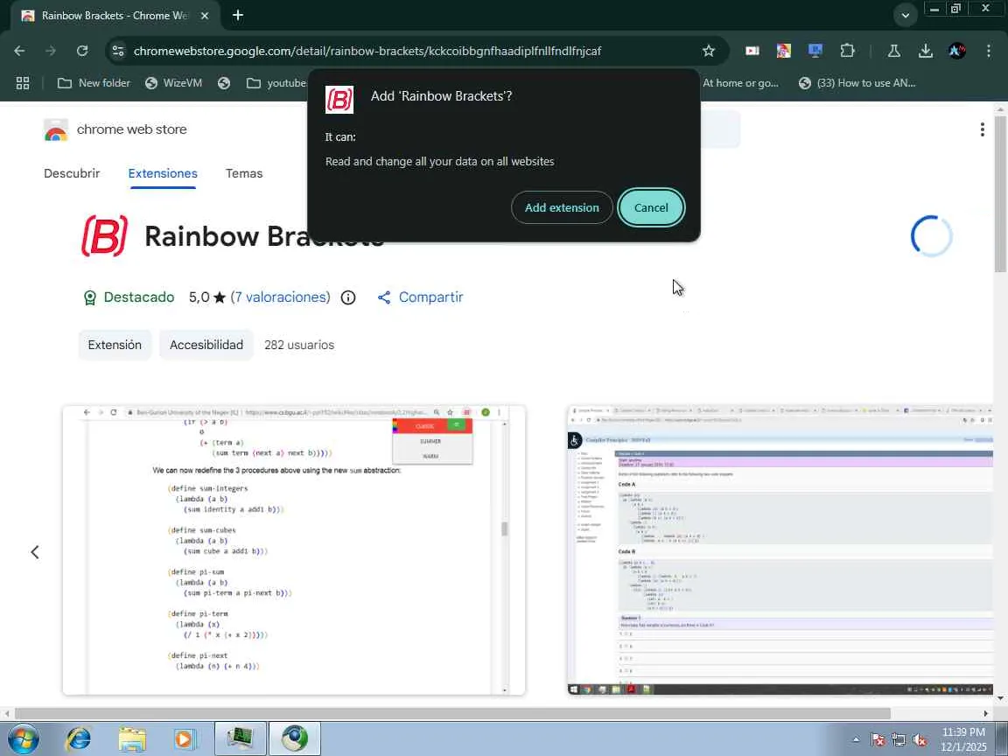Click the Rainbow Brackets page title
The height and width of the screenshot is (756, 1008).
265,236
